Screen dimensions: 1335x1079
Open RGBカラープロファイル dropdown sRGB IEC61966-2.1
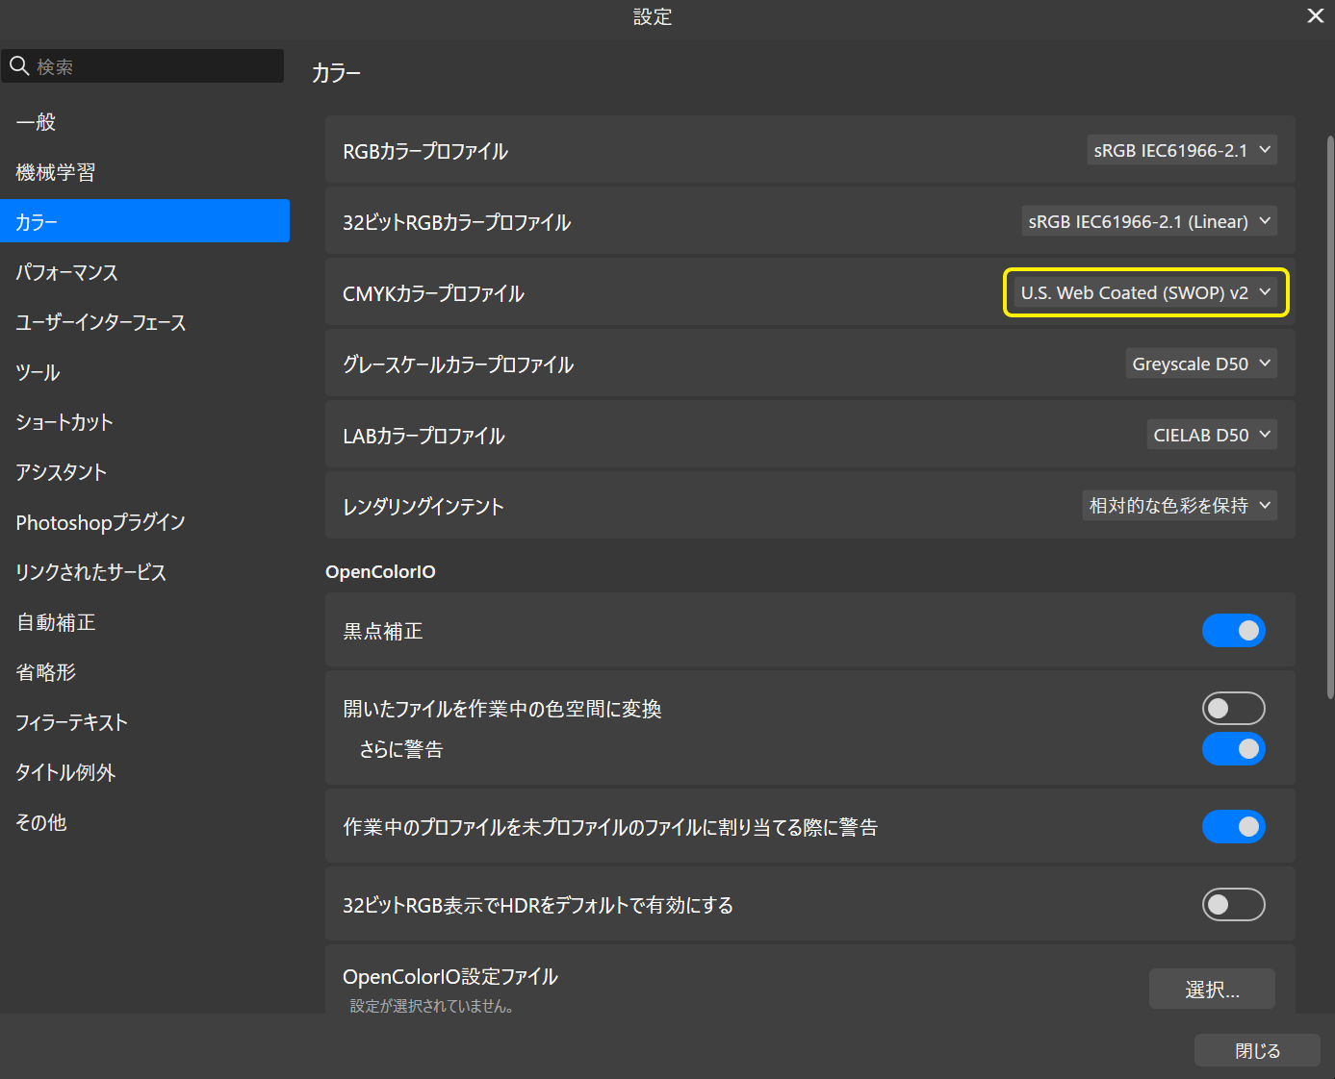click(1182, 150)
